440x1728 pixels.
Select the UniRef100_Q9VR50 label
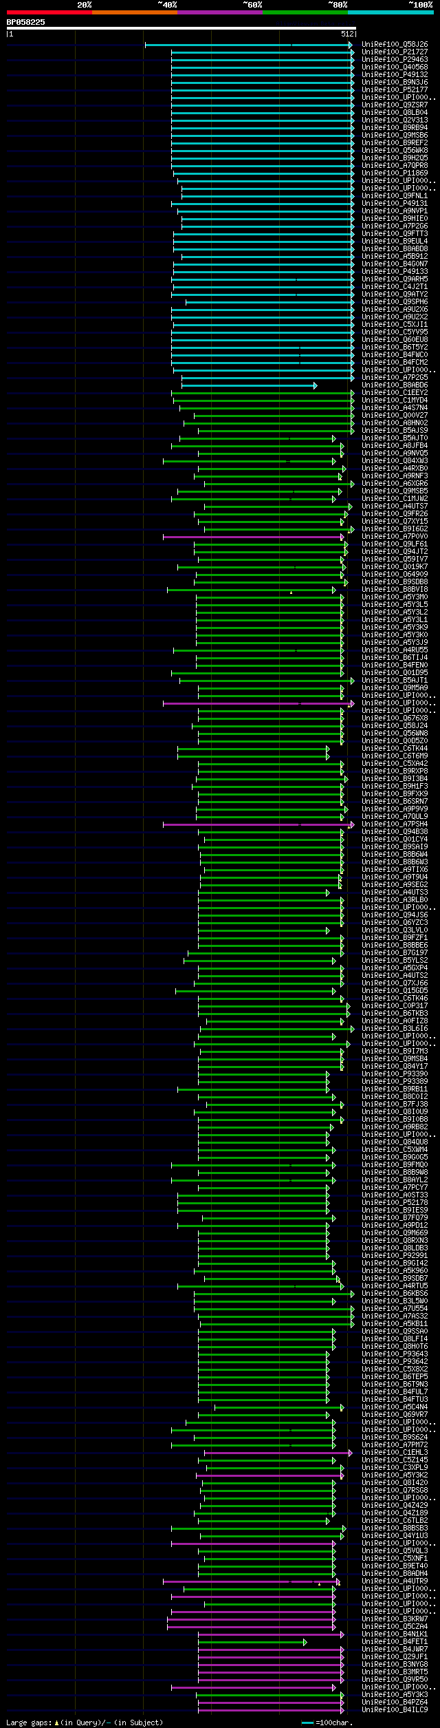coord(395,1679)
